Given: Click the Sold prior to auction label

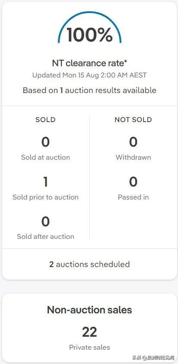Looking at the screenshot, I should pyautogui.click(x=45, y=197).
